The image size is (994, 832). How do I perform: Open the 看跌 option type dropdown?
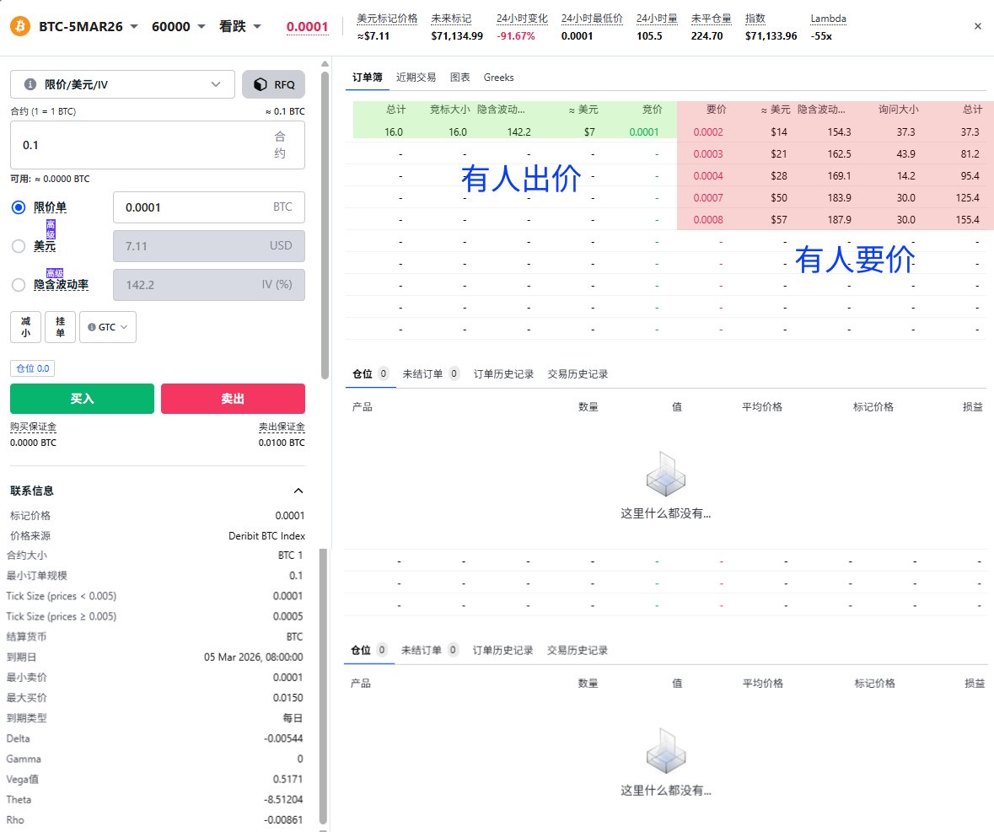pyautogui.click(x=239, y=26)
